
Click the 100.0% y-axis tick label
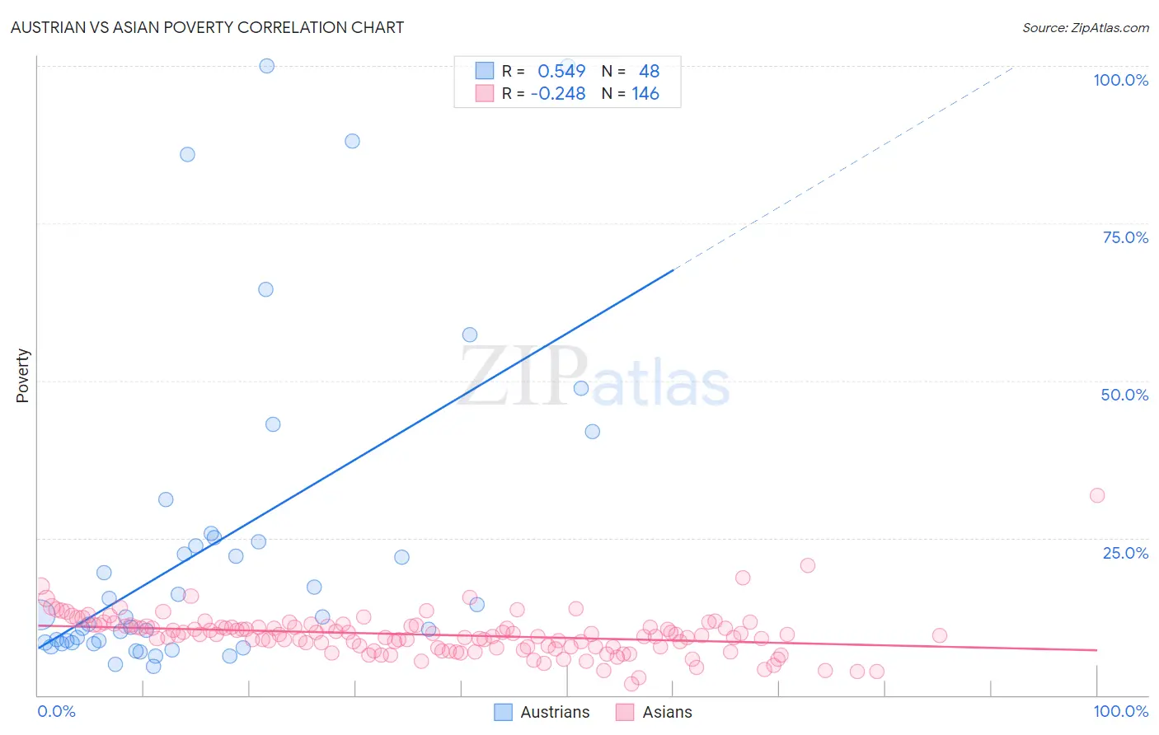tap(1120, 80)
